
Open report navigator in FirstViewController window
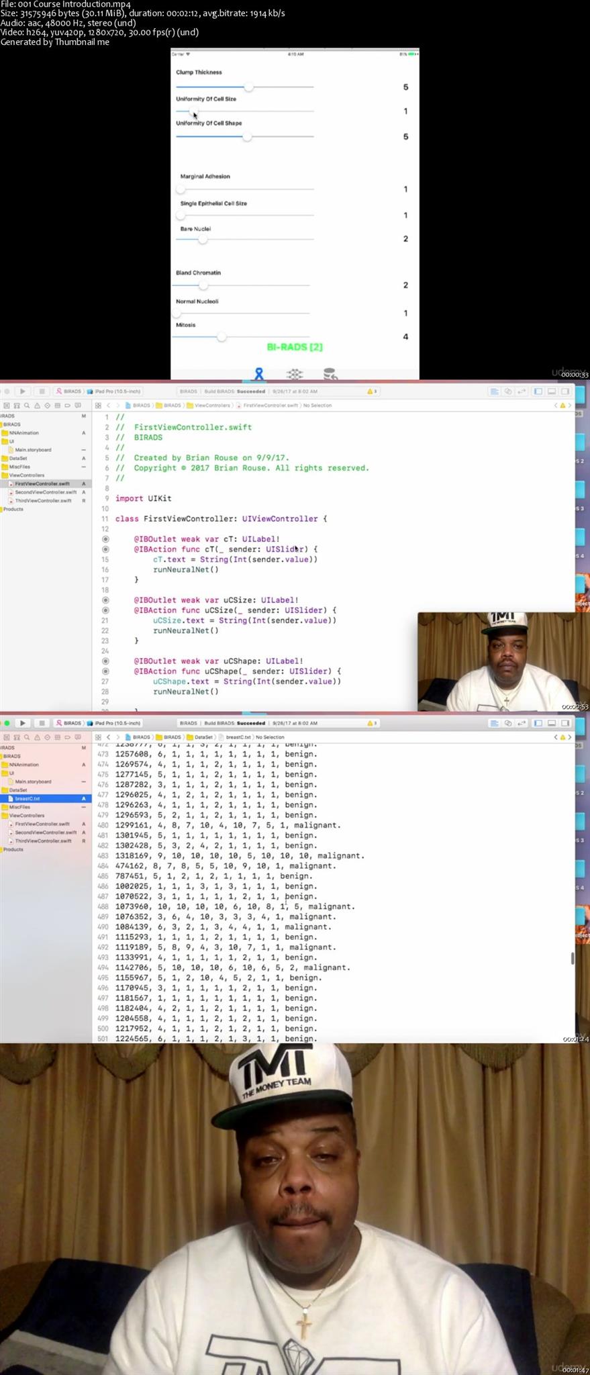pos(78,406)
